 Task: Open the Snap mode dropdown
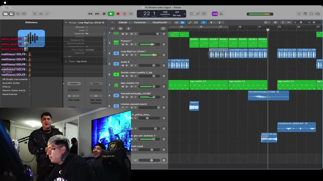pyautogui.click(x=267, y=22)
